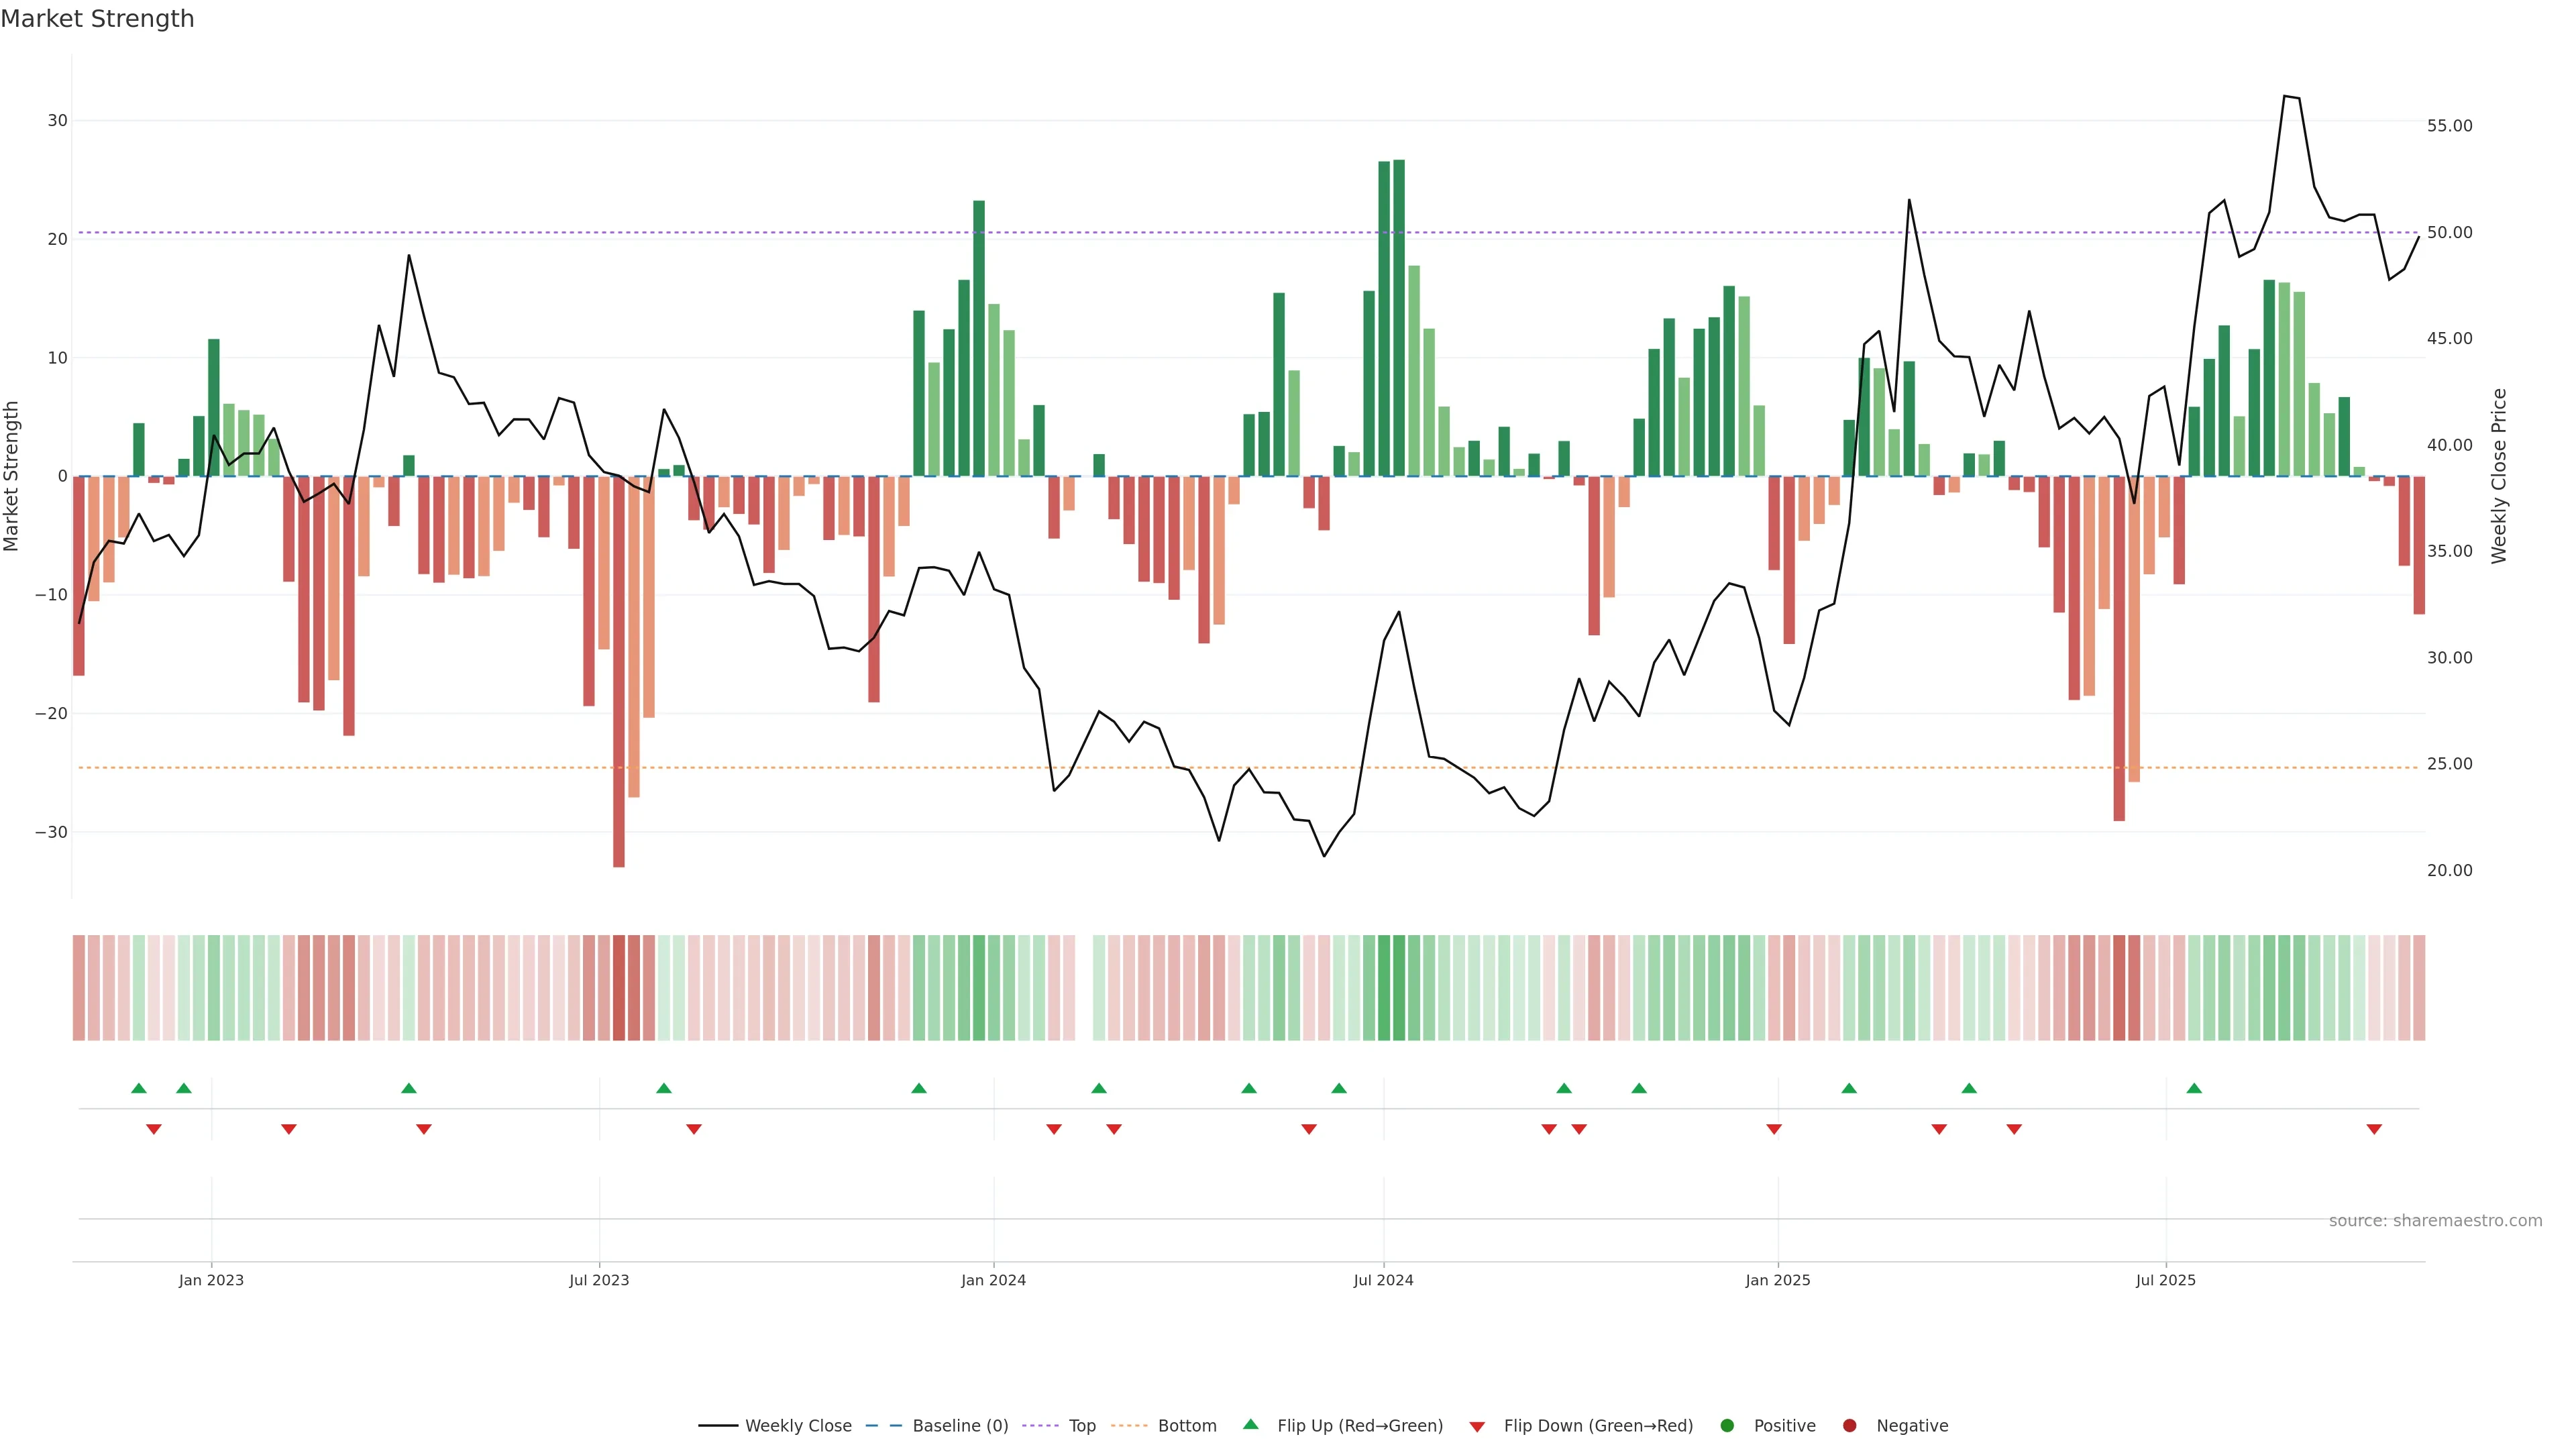This screenshot has width=2576, height=1449.
Task: Click the 55.00 right axis tick label
Action: (x=2449, y=126)
